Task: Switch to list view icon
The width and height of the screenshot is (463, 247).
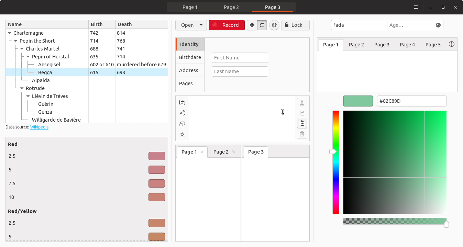Action: [x=262, y=25]
